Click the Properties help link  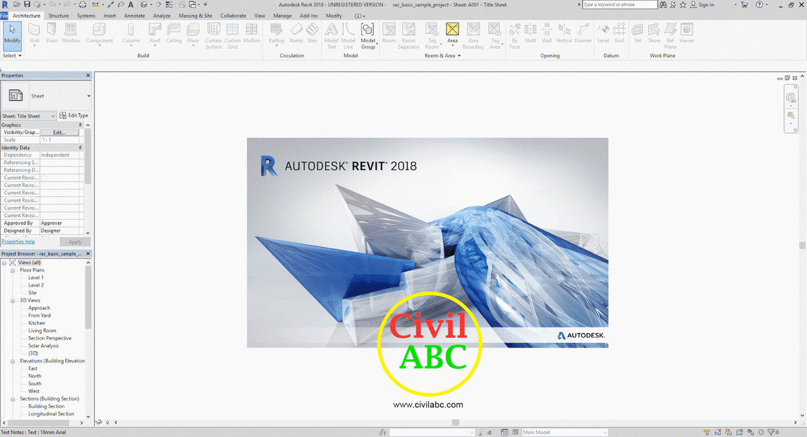coord(17,241)
